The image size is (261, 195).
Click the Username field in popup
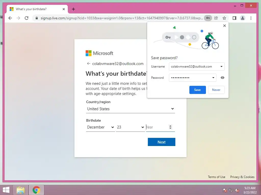point(197,67)
